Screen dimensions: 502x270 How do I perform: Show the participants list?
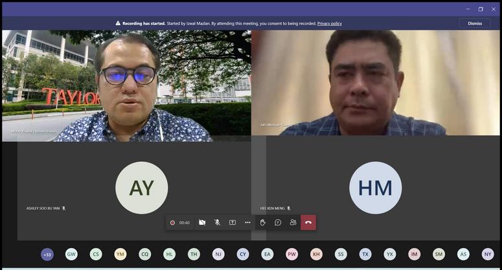[293, 222]
